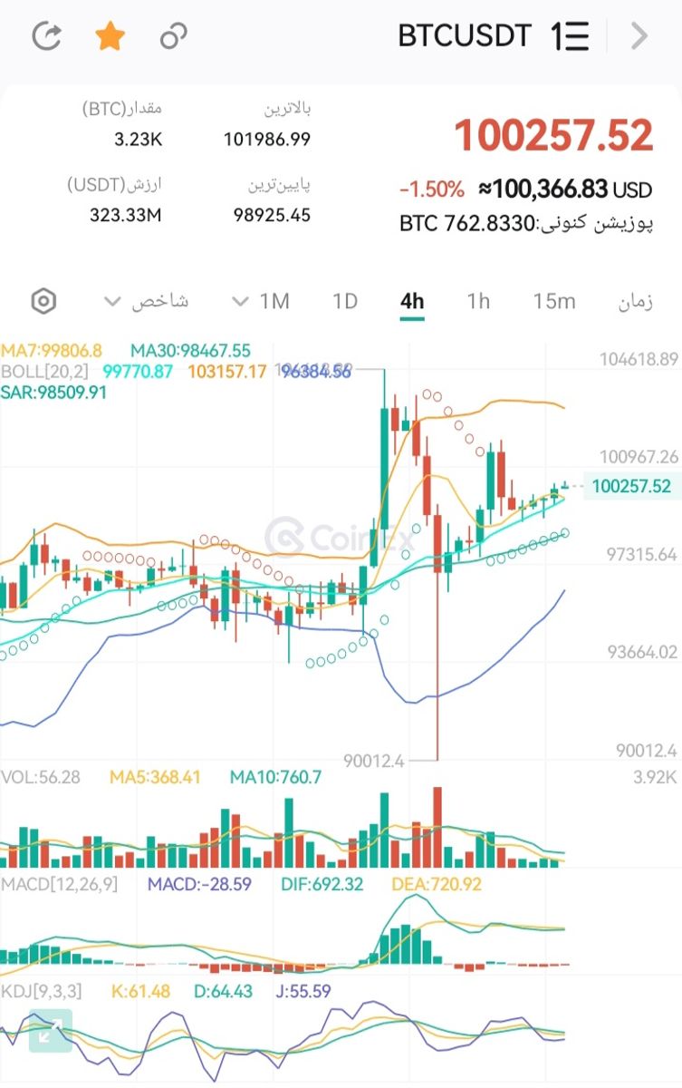The width and height of the screenshot is (682, 1088).
Task: Open the market list icon beside BTCUSDT
Action: (570, 36)
